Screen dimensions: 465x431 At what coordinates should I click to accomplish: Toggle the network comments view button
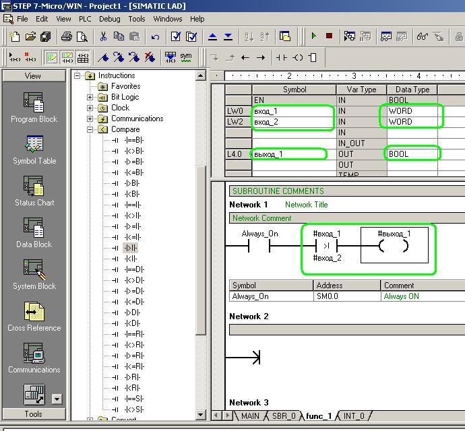tap(67, 57)
